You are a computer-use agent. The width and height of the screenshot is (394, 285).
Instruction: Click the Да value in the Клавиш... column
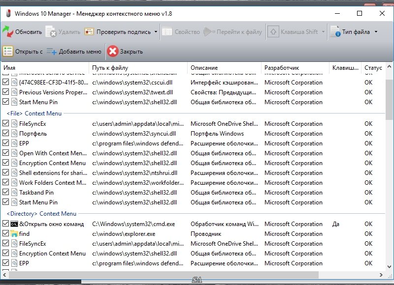tap(336, 224)
